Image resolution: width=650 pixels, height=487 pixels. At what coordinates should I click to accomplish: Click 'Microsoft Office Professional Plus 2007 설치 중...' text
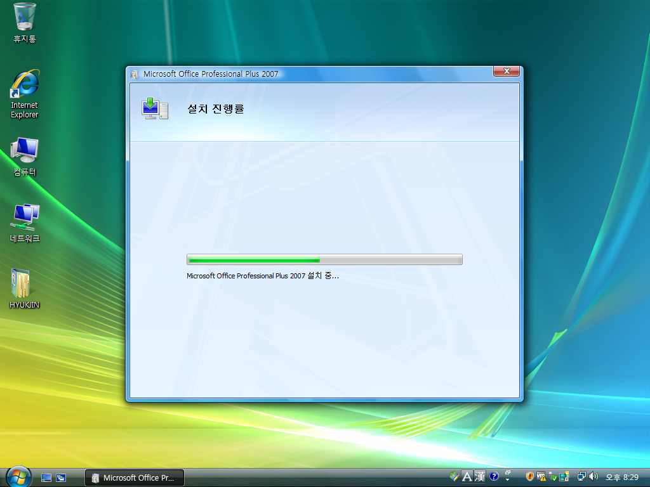(x=262, y=276)
